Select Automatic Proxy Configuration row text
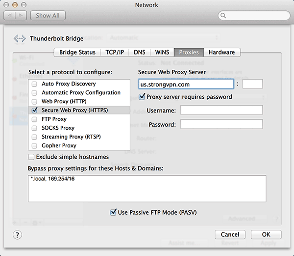The height and width of the screenshot is (256, 294). pos(81,93)
